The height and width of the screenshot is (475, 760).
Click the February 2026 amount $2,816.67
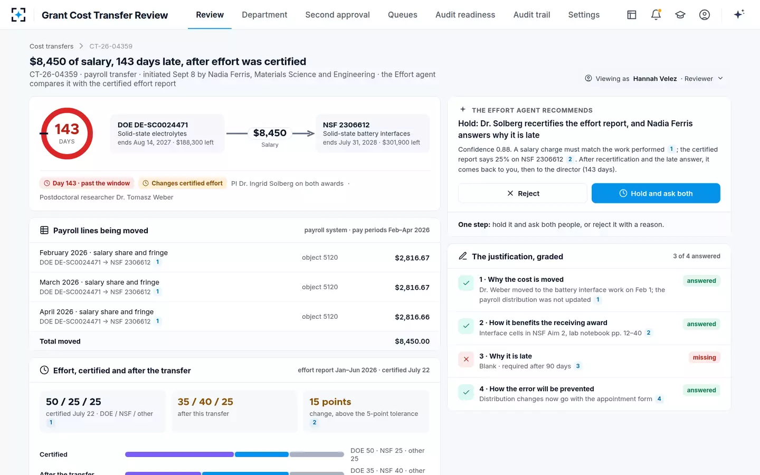click(412, 258)
